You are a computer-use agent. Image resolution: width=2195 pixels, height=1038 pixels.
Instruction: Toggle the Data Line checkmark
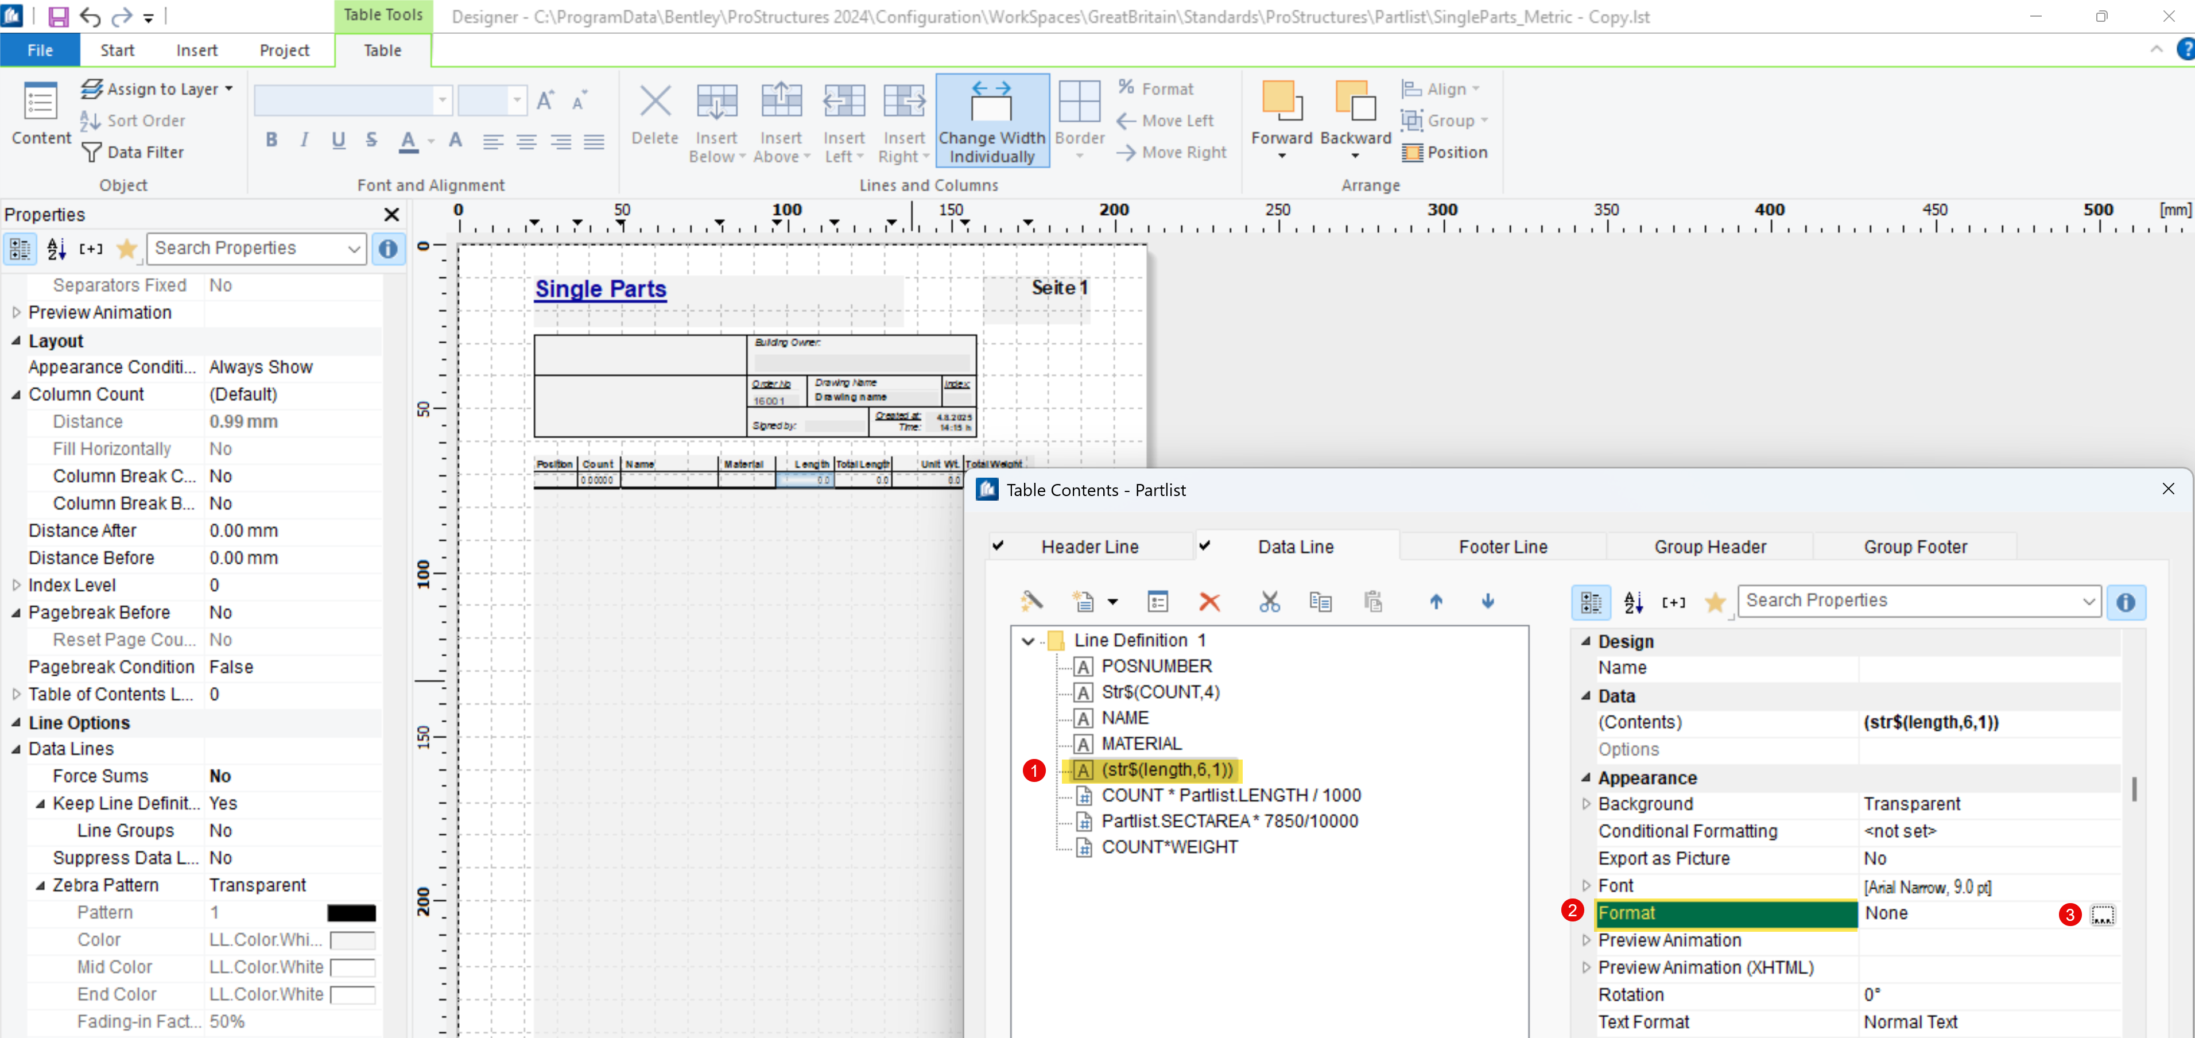pyautogui.click(x=1205, y=547)
